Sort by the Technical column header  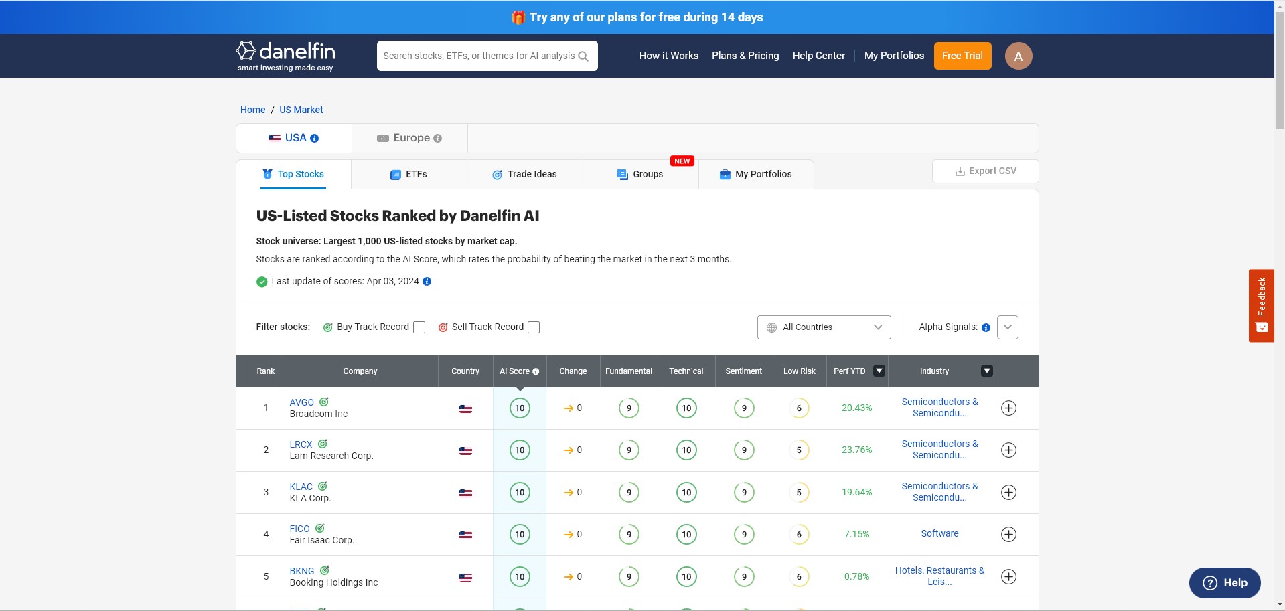pos(686,371)
